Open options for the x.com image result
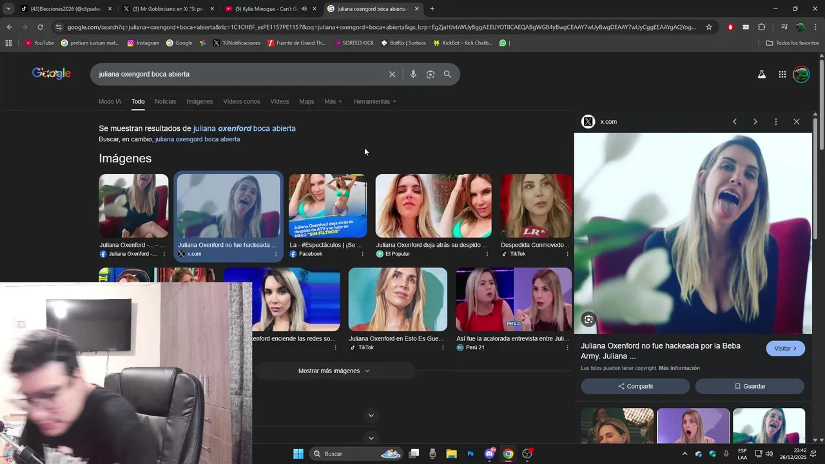 pos(276,254)
